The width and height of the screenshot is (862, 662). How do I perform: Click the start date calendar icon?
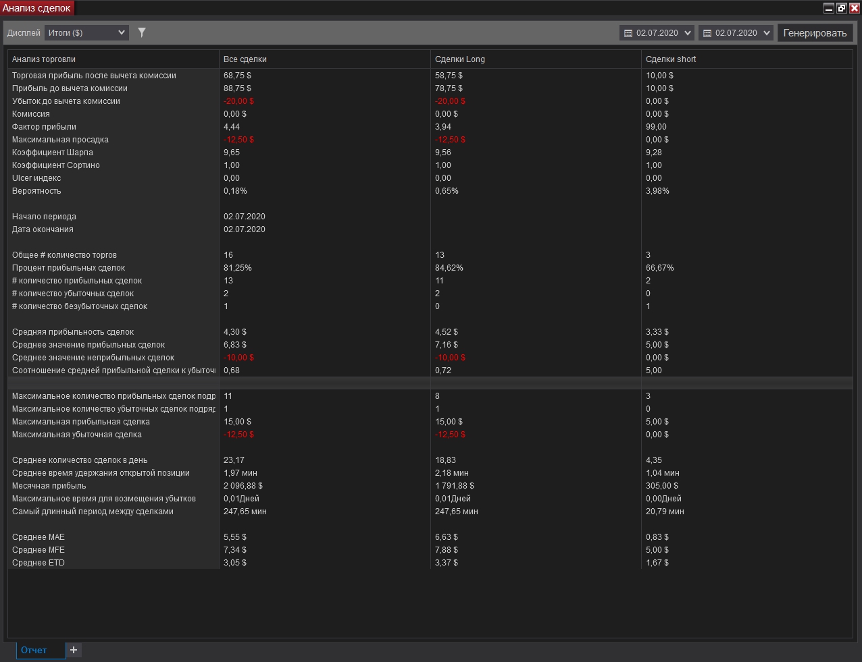click(628, 33)
